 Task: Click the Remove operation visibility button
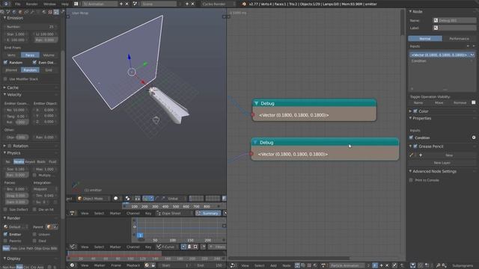point(460,103)
